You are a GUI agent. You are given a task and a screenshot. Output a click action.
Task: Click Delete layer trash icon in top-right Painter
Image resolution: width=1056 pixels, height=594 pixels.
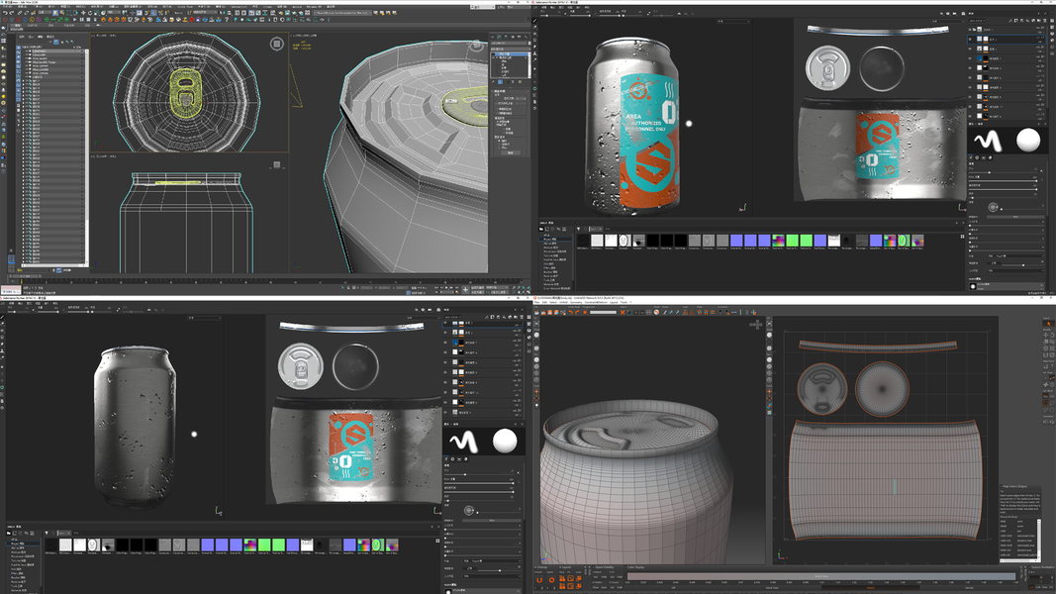pos(1044,20)
